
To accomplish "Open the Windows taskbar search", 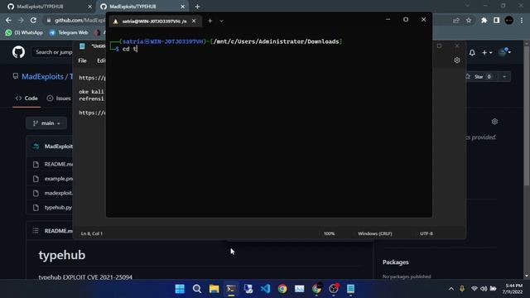I will [x=197, y=289].
